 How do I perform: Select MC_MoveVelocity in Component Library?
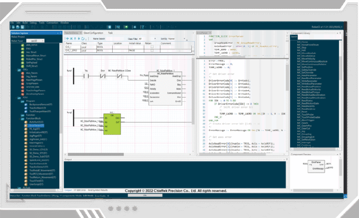click(306, 59)
